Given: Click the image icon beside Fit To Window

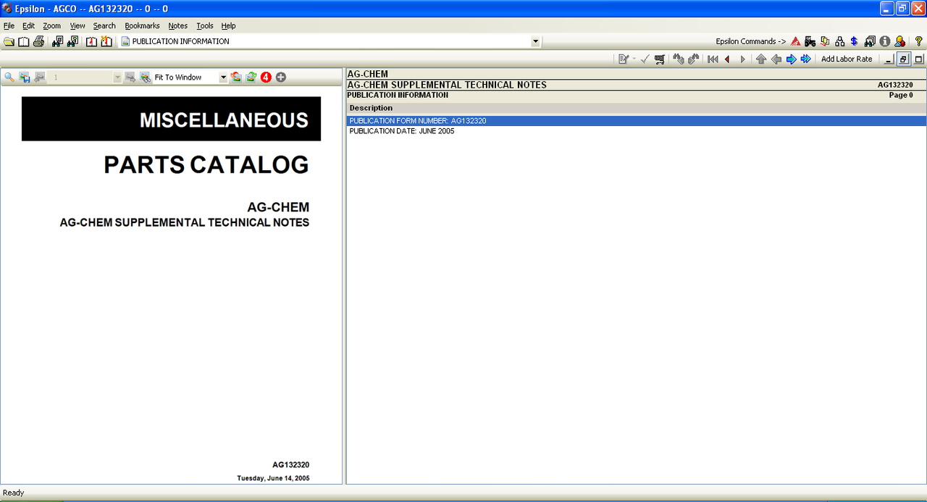Looking at the screenshot, I should [x=145, y=77].
